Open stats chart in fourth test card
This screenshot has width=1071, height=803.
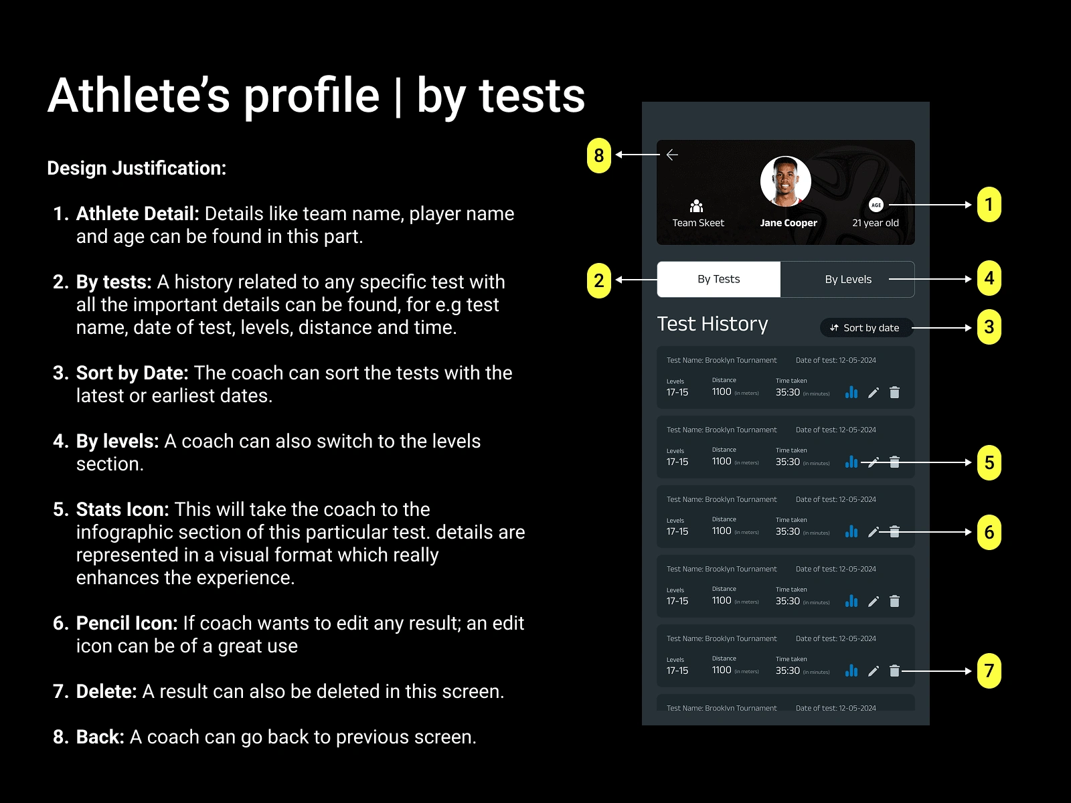[x=851, y=601]
